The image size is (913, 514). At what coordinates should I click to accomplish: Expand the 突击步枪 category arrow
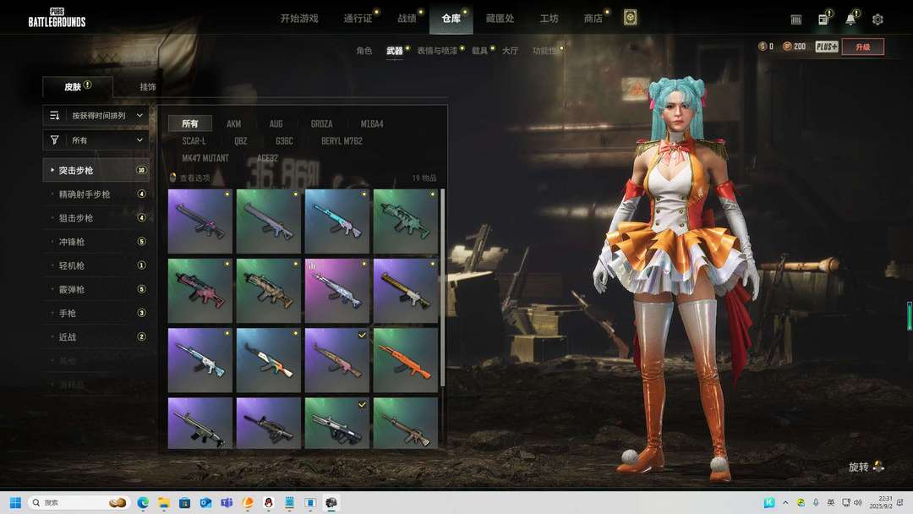pos(52,170)
